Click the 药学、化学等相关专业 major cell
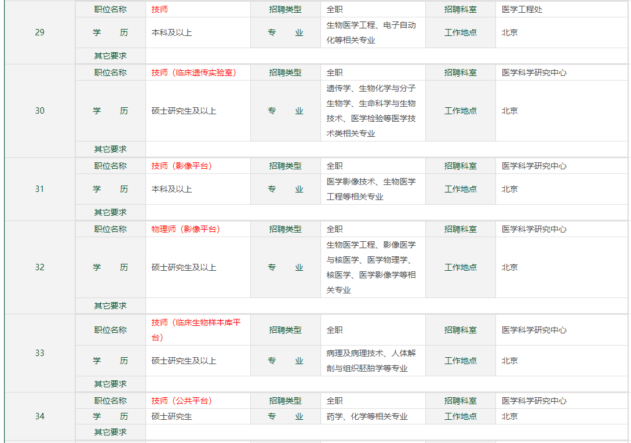Viewport: 631px width, 443px height. click(x=367, y=416)
